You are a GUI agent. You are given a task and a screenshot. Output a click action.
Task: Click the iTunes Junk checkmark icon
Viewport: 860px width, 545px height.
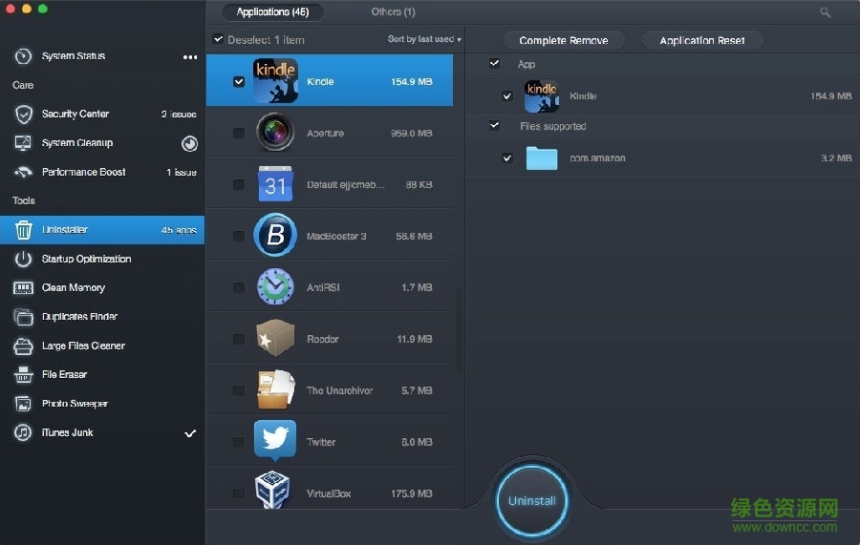click(x=190, y=433)
